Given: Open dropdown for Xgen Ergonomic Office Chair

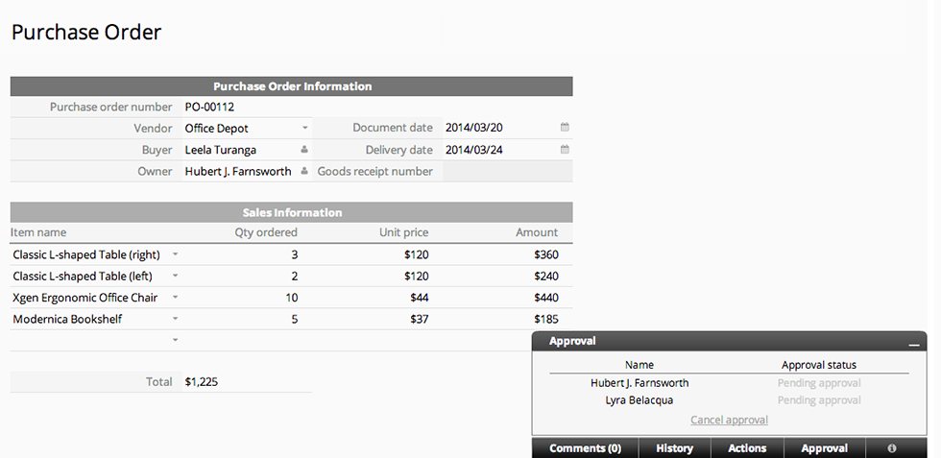Looking at the screenshot, I should tap(175, 299).
